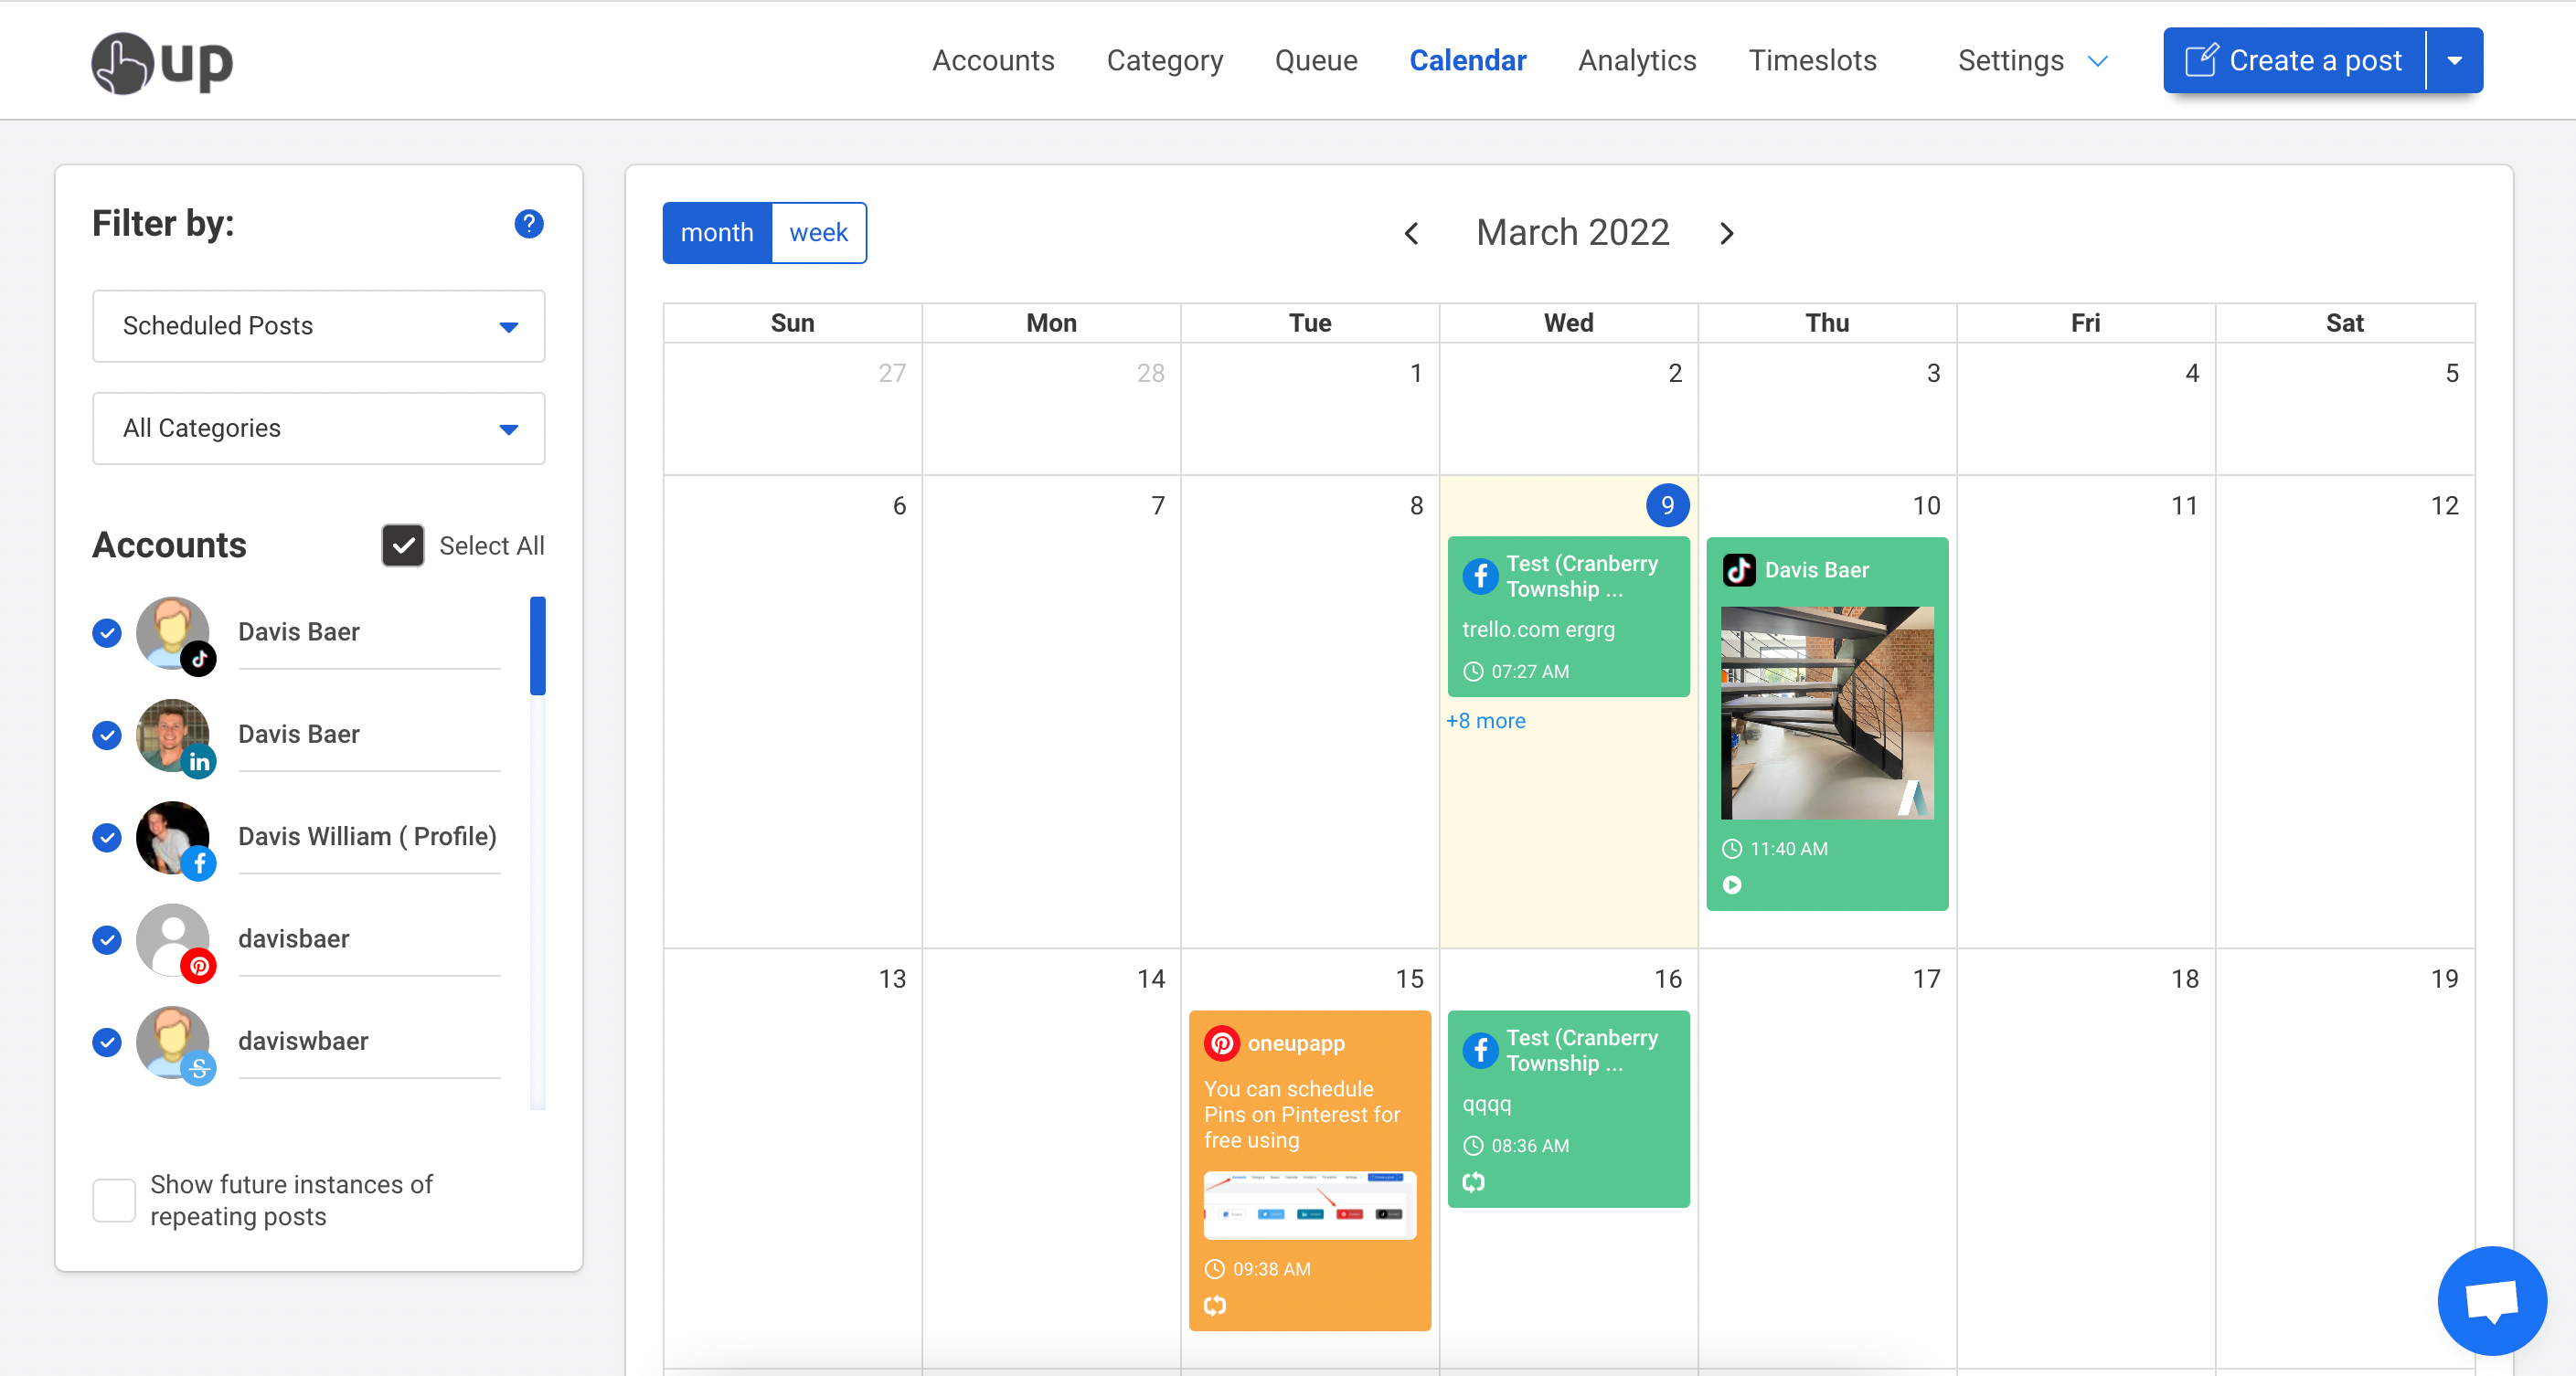
Task: Switch to week view
Action: (x=818, y=233)
